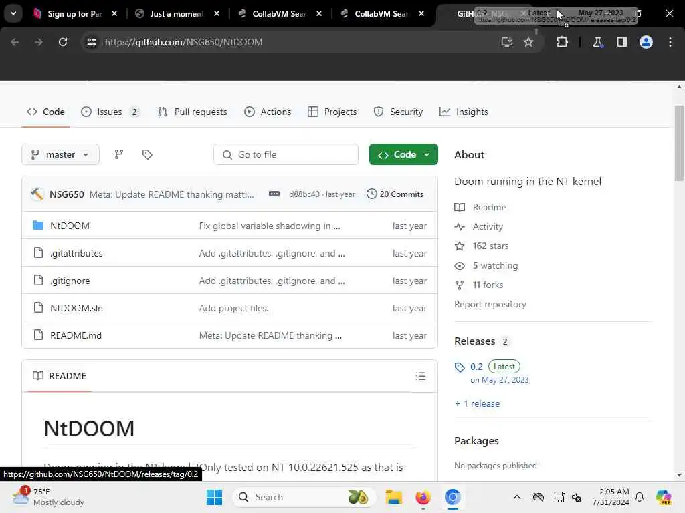
Task: Open the Projects tab
Action: pos(332,112)
